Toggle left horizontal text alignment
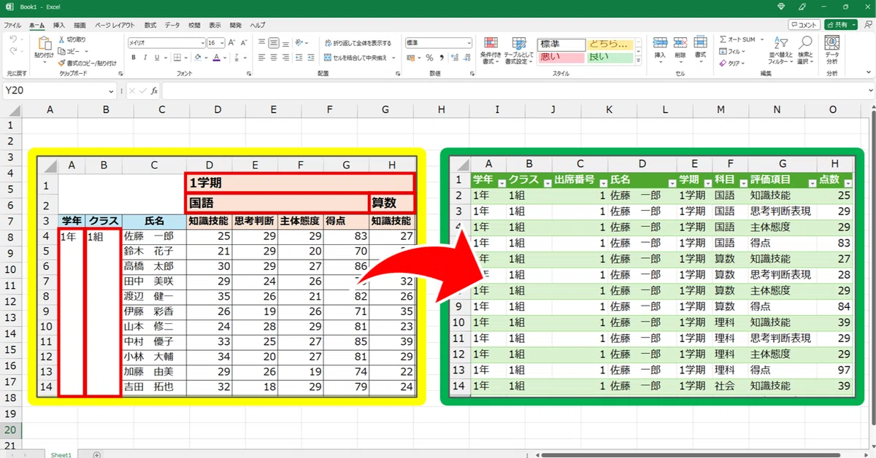876x458 pixels. tap(262, 58)
